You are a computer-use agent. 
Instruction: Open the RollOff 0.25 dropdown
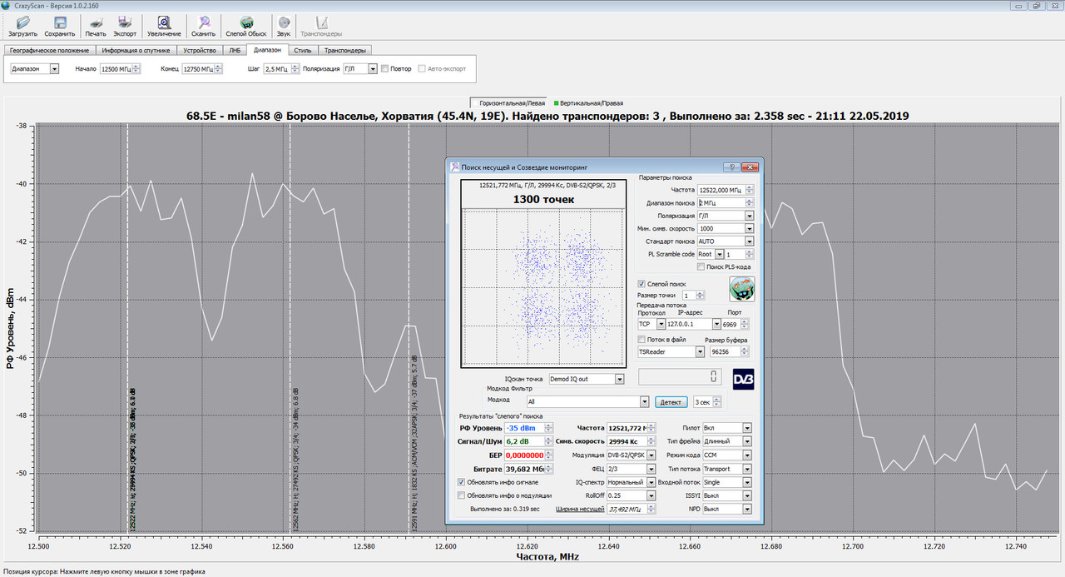tap(650, 495)
